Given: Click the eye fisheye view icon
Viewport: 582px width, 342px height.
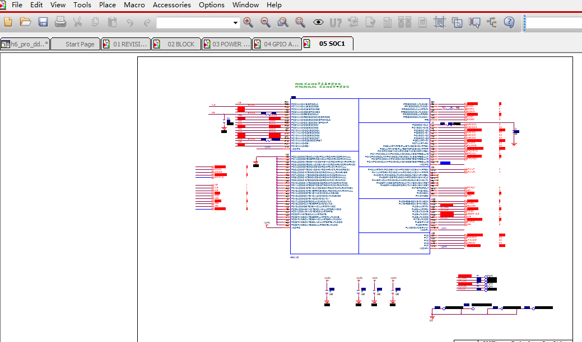Looking at the screenshot, I should [x=318, y=22].
